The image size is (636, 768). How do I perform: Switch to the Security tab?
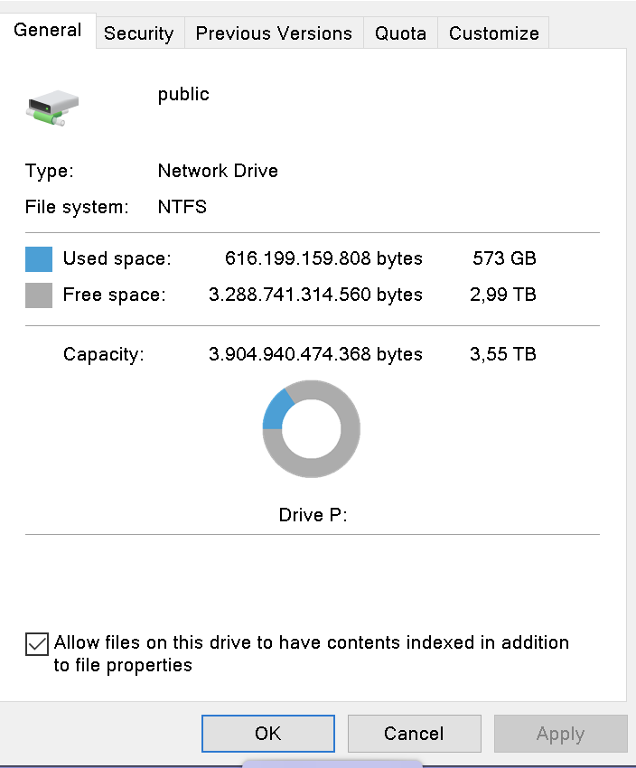(x=139, y=33)
